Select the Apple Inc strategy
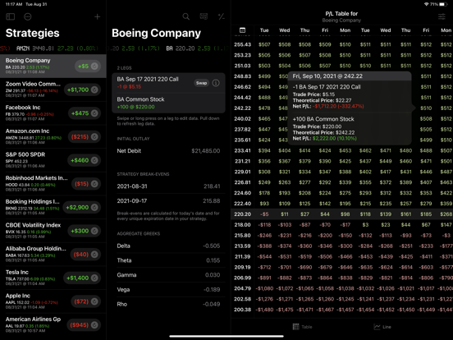Viewport: 453px width, 340px height. [53, 301]
